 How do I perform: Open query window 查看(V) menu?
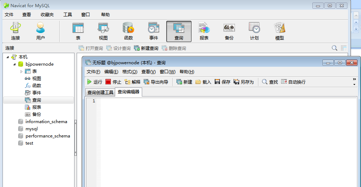(148, 72)
